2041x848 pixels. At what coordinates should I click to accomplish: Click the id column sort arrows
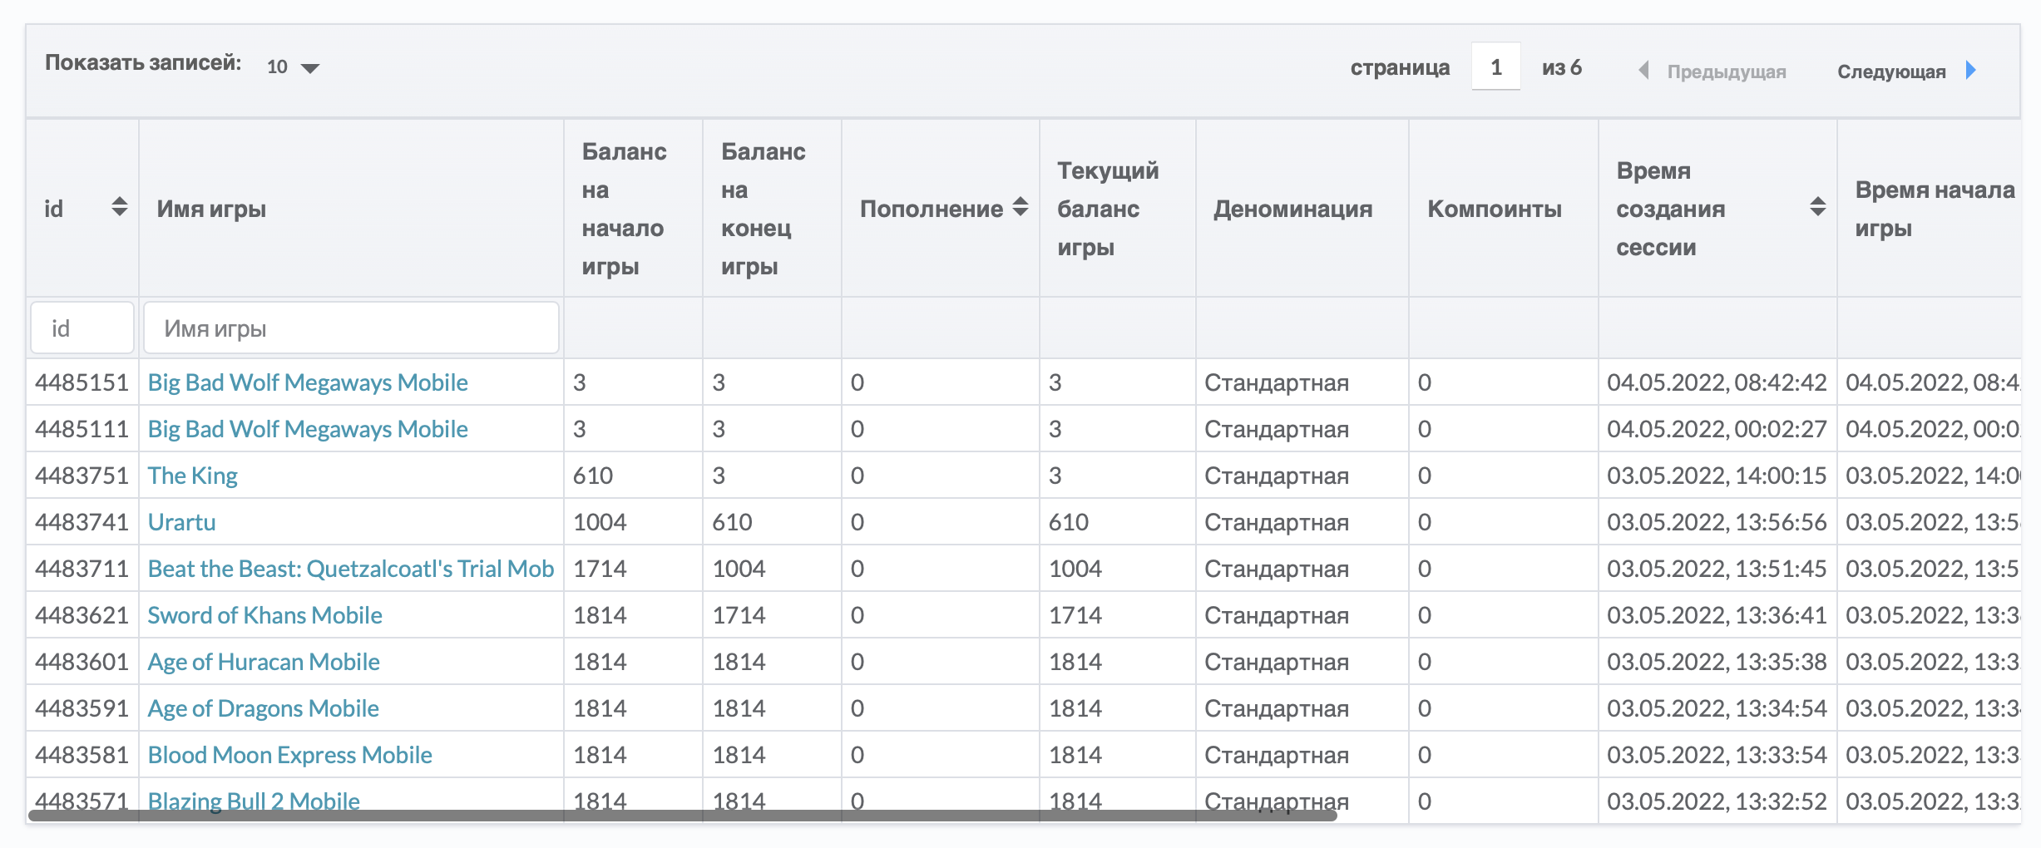click(x=120, y=207)
